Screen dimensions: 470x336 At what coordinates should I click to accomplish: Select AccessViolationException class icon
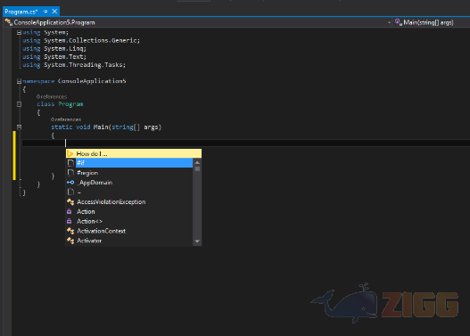[70, 201]
